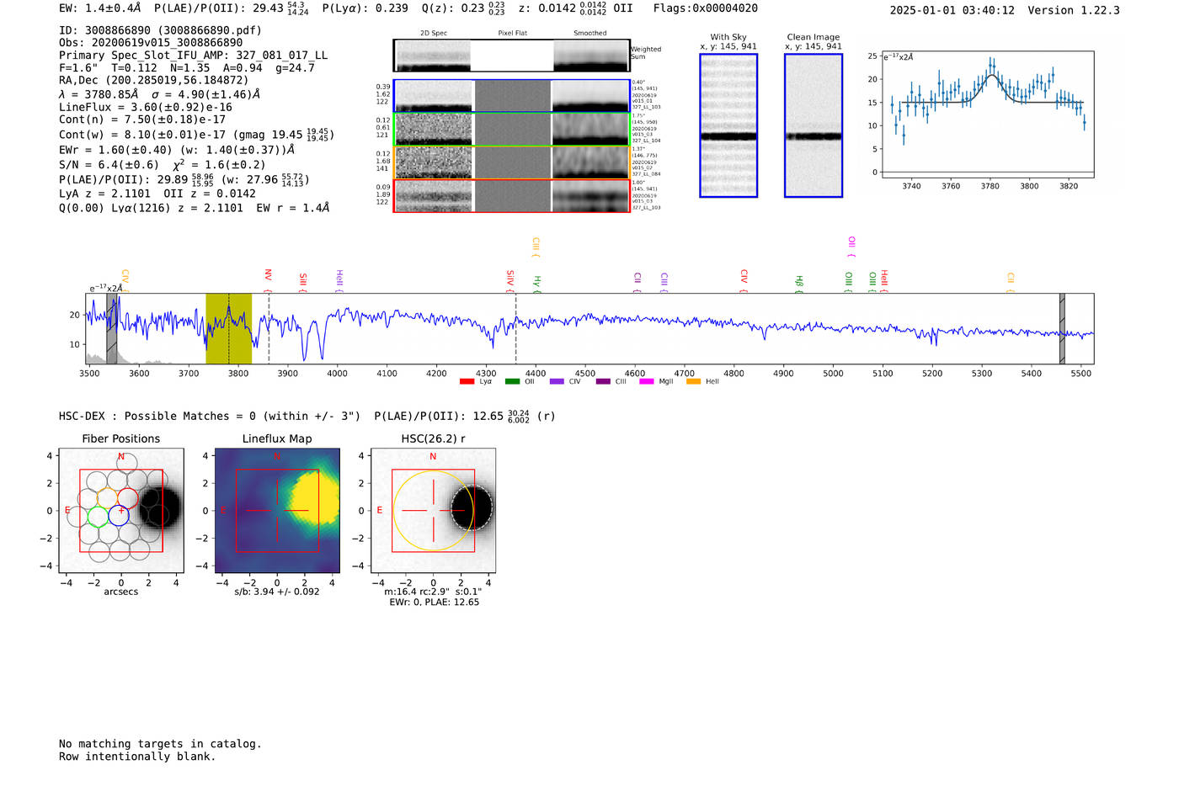Viewport: 1179px width, 802px height.
Task: Click the Smoothed column header
Action: click(590, 33)
